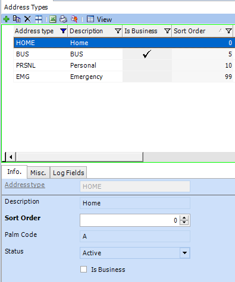Viewport: 235px width, 282px height.
Task: Click the printer icon
Action: tap(64, 19)
